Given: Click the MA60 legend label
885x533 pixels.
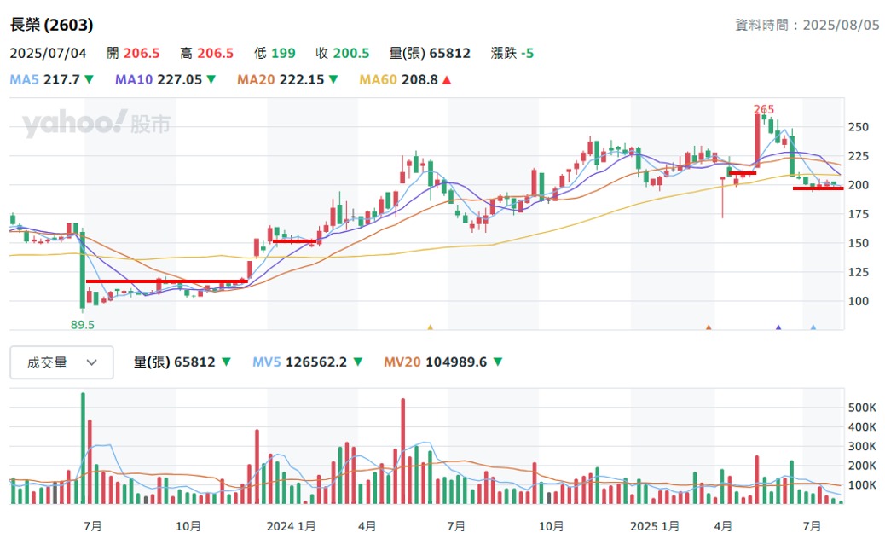Looking at the screenshot, I should pos(379,79).
